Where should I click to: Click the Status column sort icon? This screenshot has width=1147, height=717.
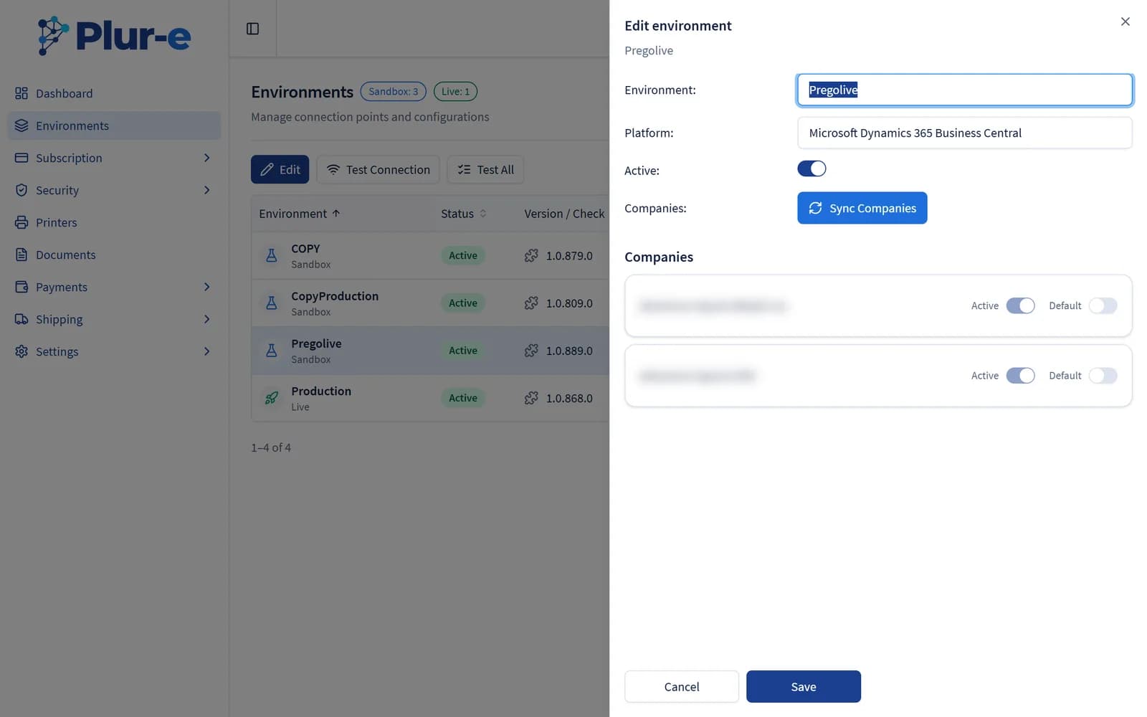483,214
